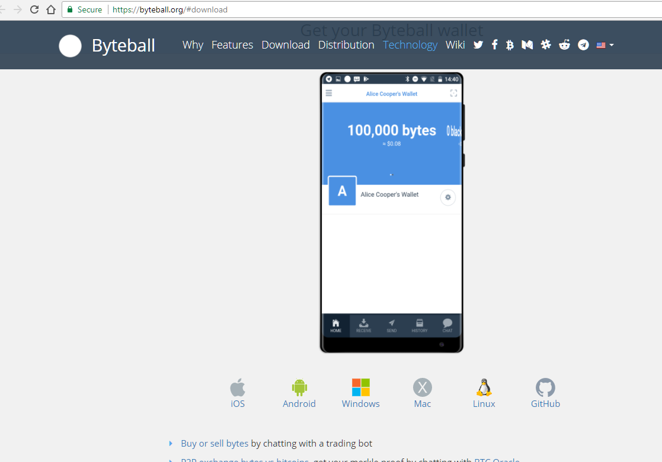Download the iOS wallet via Apple icon

[238, 387]
